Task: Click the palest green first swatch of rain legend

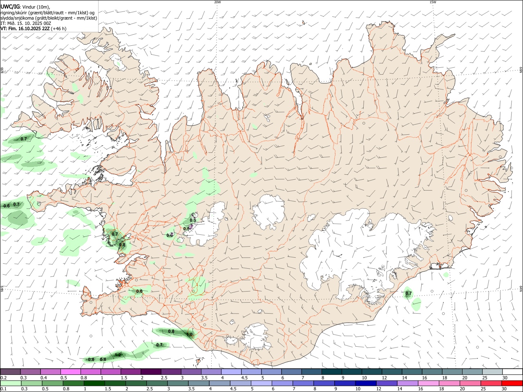Action: pos(10,383)
